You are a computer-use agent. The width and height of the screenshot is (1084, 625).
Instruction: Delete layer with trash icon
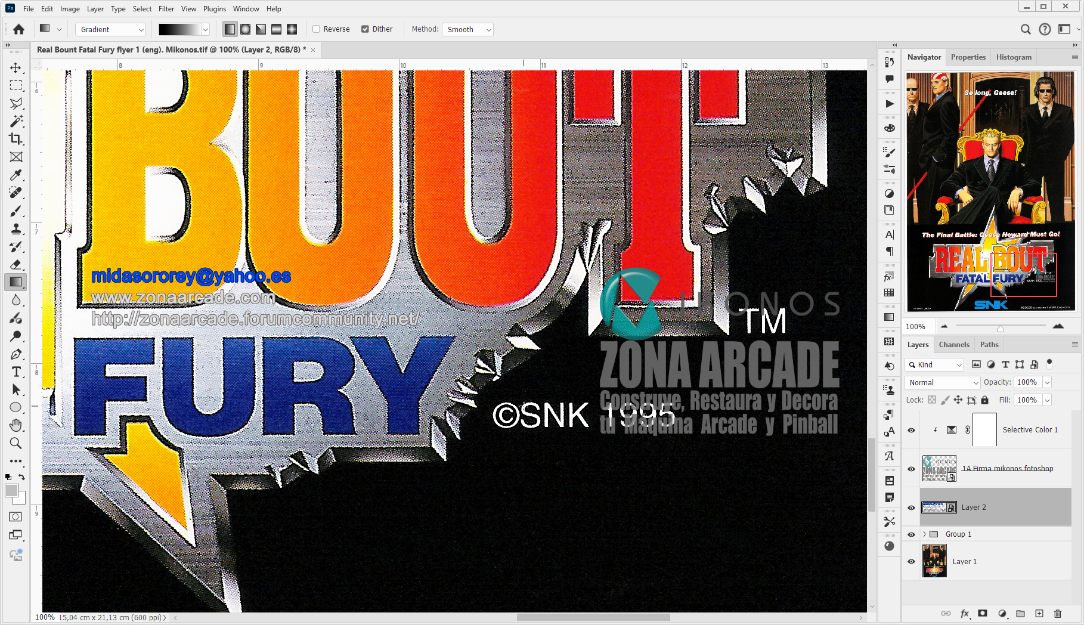coord(1058,613)
